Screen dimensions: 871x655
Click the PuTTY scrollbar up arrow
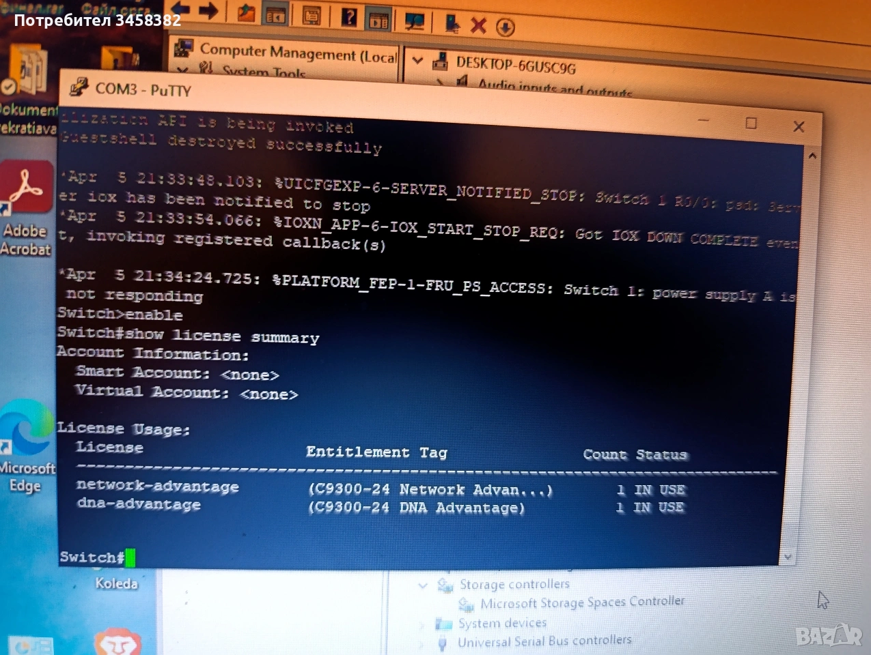click(x=812, y=156)
